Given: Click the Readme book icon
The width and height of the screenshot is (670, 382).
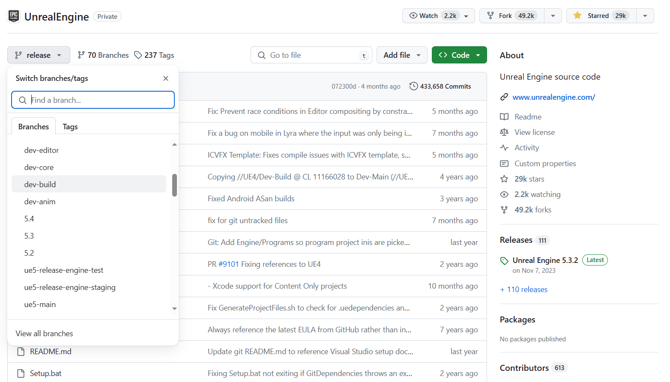Looking at the screenshot, I should (x=504, y=117).
